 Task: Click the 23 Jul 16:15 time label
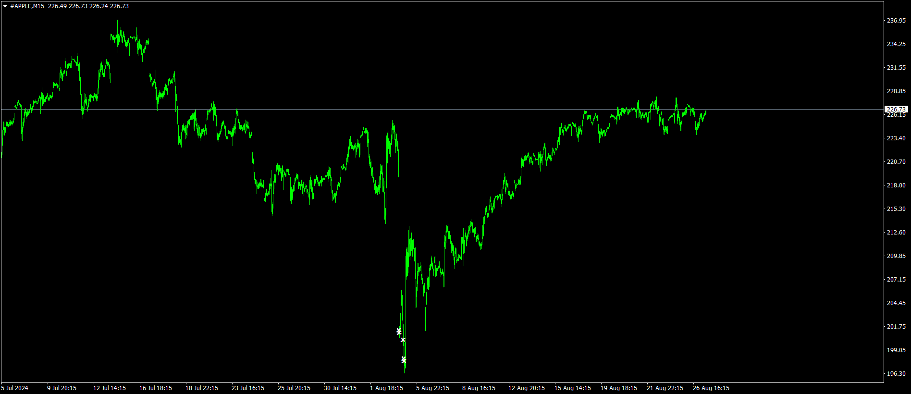click(248, 388)
